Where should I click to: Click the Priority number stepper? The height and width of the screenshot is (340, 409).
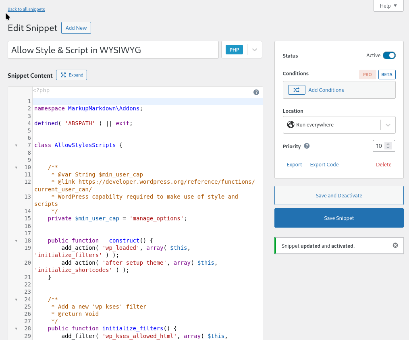point(388,146)
